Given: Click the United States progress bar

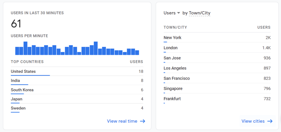Looking at the screenshot, I should coord(30,75).
